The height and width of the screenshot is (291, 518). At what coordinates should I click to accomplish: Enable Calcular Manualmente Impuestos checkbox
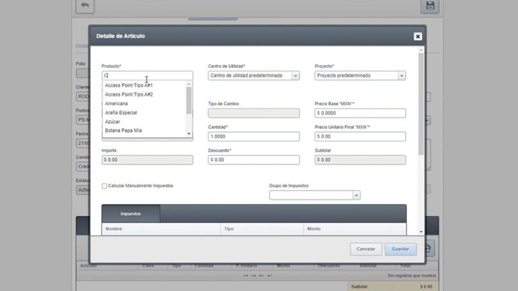105,185
